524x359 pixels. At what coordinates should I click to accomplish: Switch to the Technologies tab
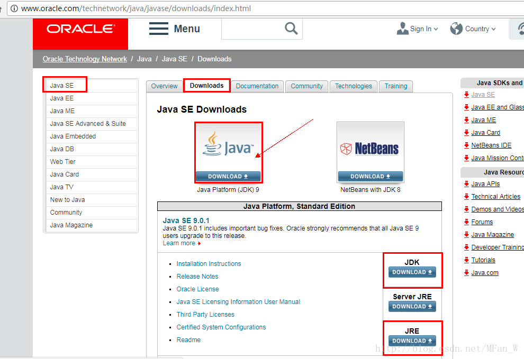point(354,86)
